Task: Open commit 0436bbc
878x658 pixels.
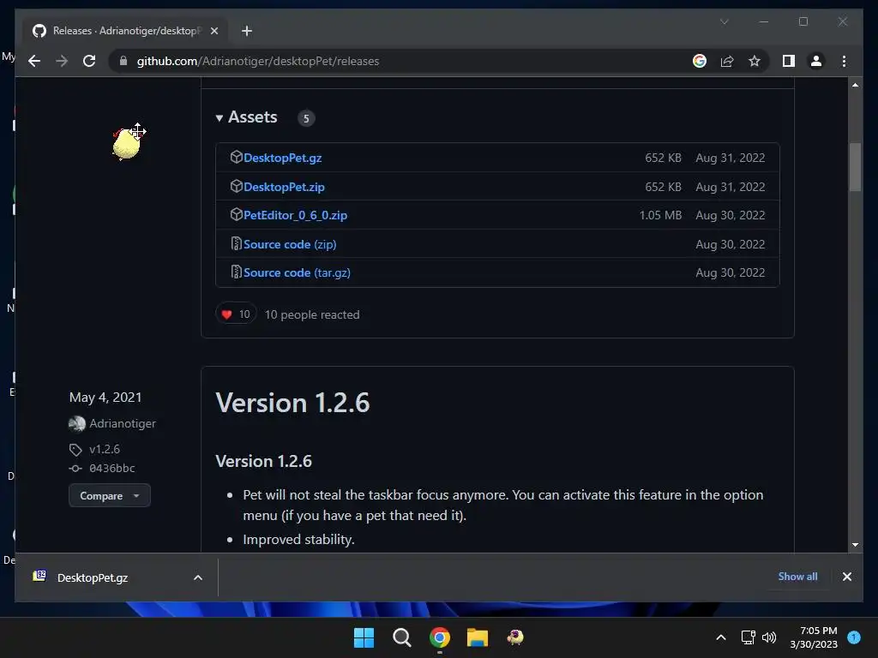Action: 112,469
